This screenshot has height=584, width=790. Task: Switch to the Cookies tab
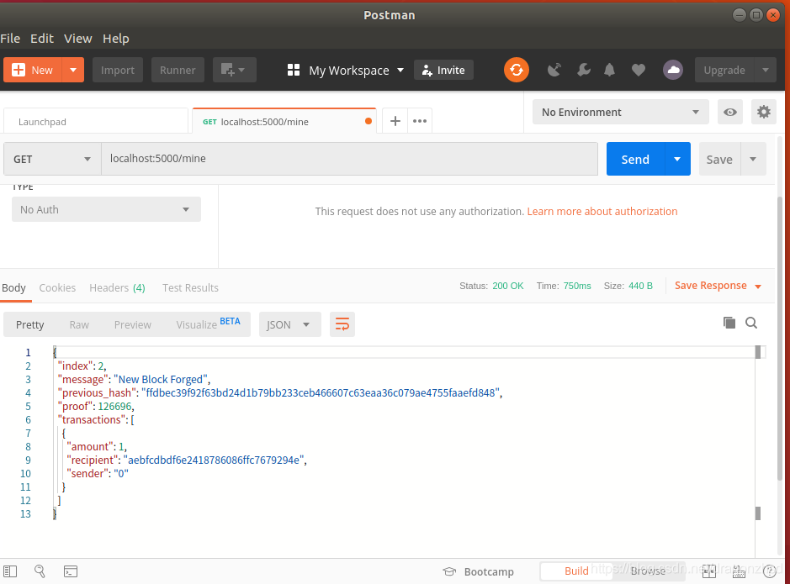[x=57, y=287]
